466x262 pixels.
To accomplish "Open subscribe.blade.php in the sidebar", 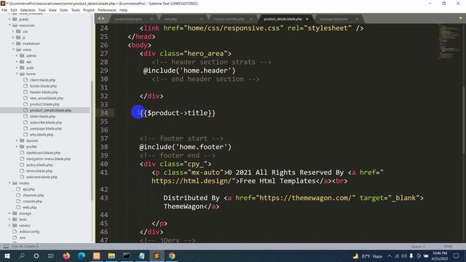I will point(46,122).
